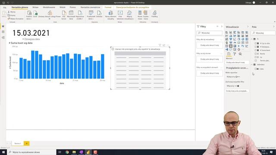Collapse the fx table in Pola
The height and width of the screenshot is (155, 276).
pyautogui.click(x=252, y=39)
